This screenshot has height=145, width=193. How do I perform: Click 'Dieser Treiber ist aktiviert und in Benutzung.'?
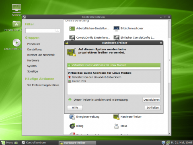pos(101,100)
